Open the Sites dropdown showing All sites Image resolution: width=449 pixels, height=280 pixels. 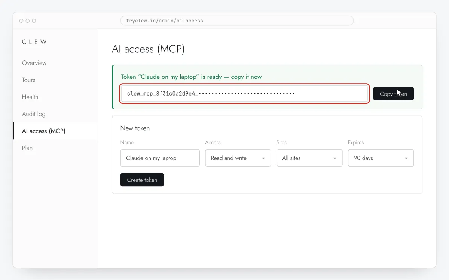[x=309, y=158]
